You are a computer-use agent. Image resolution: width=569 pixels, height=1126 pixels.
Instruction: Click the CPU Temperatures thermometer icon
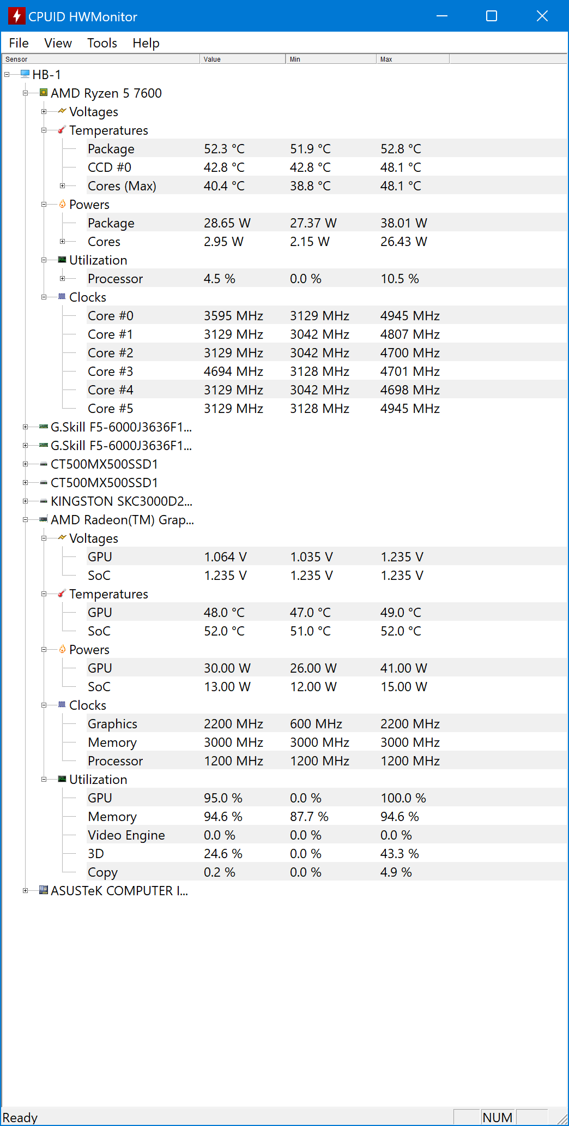[62, 130]
